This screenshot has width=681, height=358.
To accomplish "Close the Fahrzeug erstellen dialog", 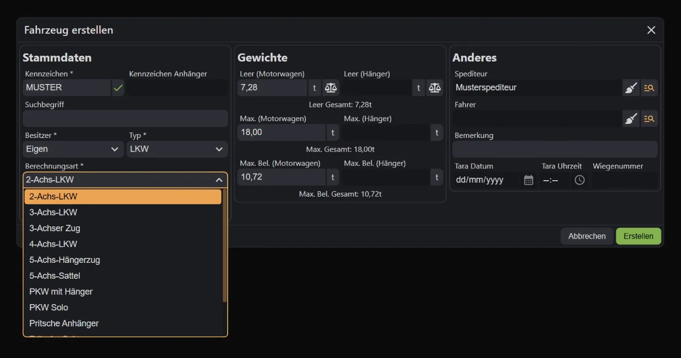I will pyautogui.click(x=651, y=30).
